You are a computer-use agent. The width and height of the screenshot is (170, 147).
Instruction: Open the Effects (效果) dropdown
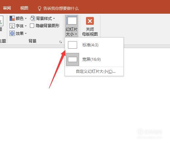click(18, 33)
